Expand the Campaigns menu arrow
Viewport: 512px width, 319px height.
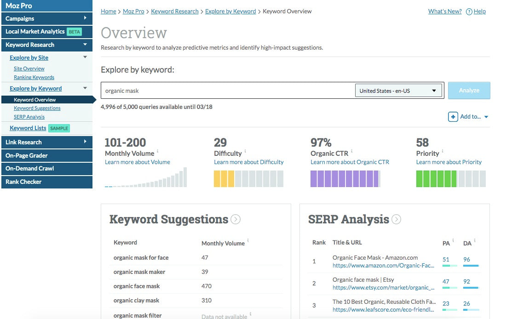tap(85, 18)
